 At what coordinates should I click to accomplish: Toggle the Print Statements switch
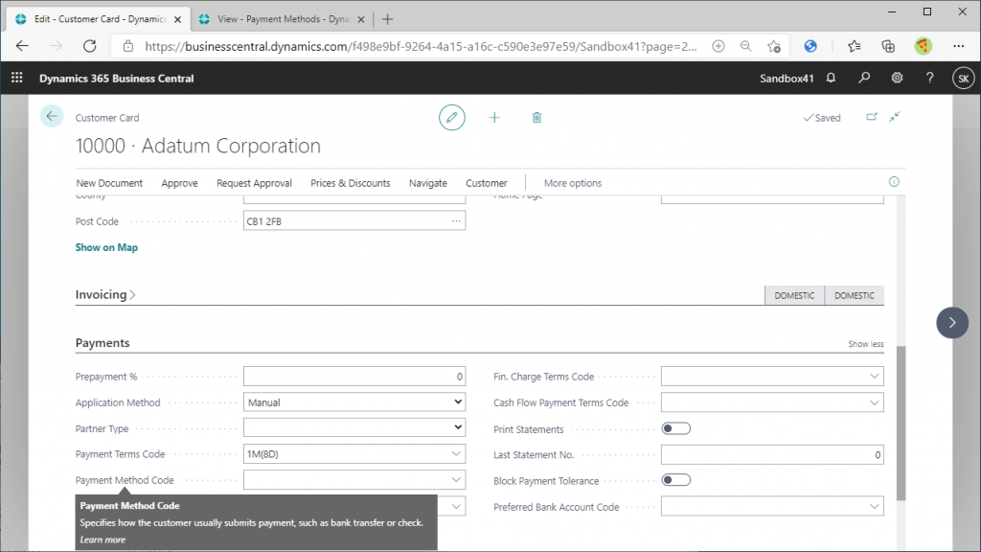675,428
